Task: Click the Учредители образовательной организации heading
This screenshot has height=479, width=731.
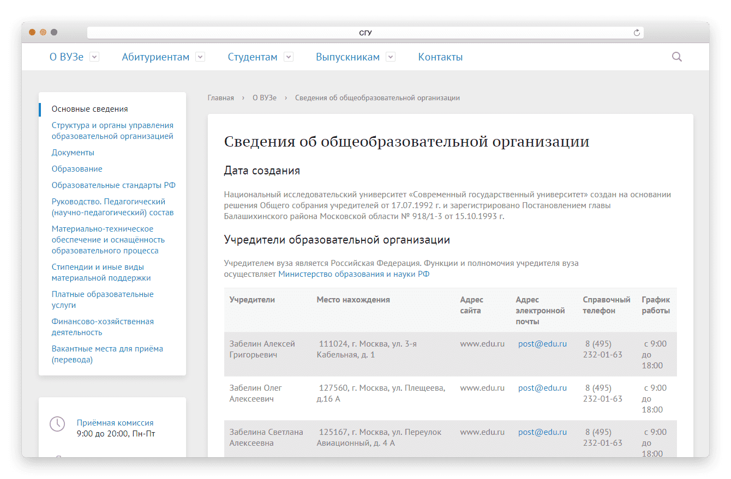Action: (x=337, y=240)
